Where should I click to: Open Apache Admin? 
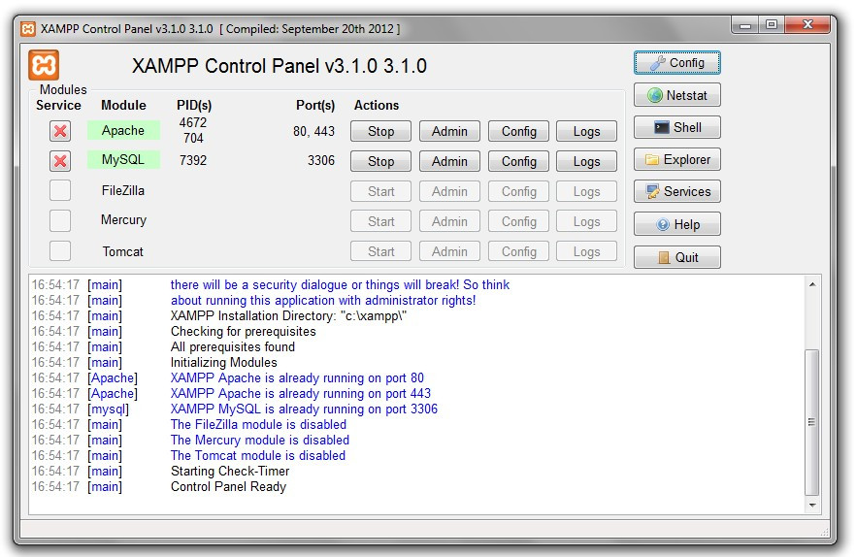tap(449, 131)
